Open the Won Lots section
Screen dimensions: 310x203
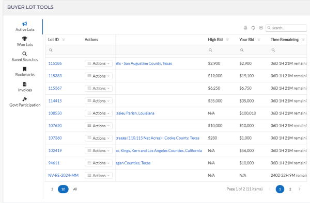pos(25,42)
